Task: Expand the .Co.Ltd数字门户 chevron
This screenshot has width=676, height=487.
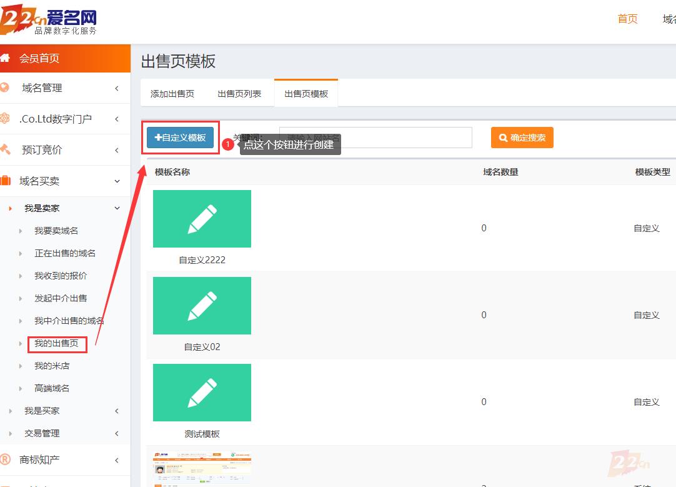Action: [117, 119]
